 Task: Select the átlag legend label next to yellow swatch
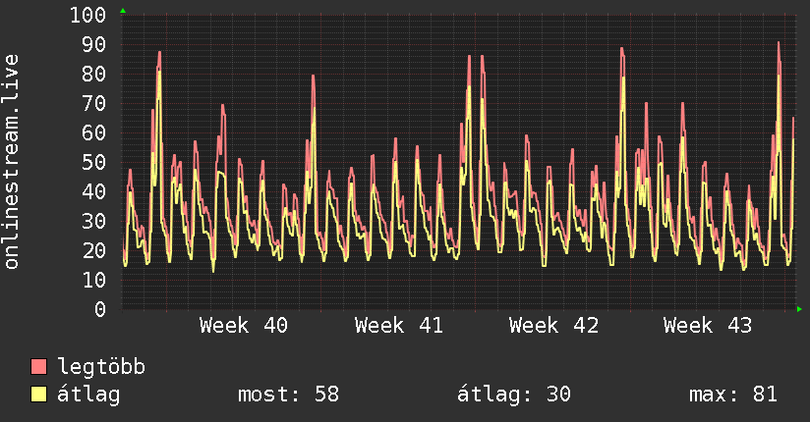pos(88,395)
